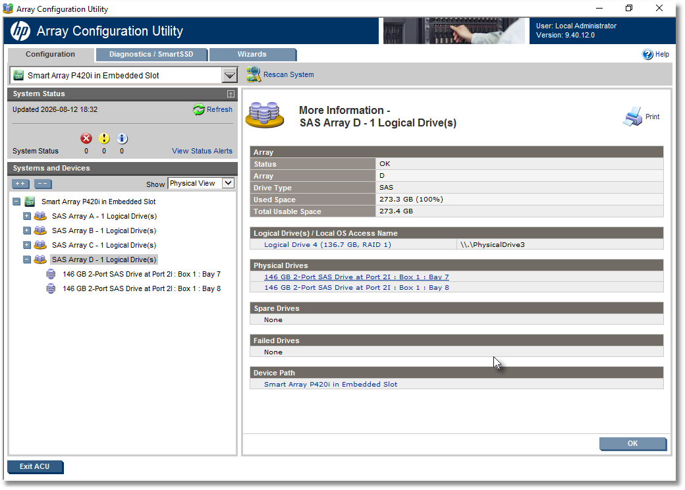Click the HP logo icon

[20, 31]
